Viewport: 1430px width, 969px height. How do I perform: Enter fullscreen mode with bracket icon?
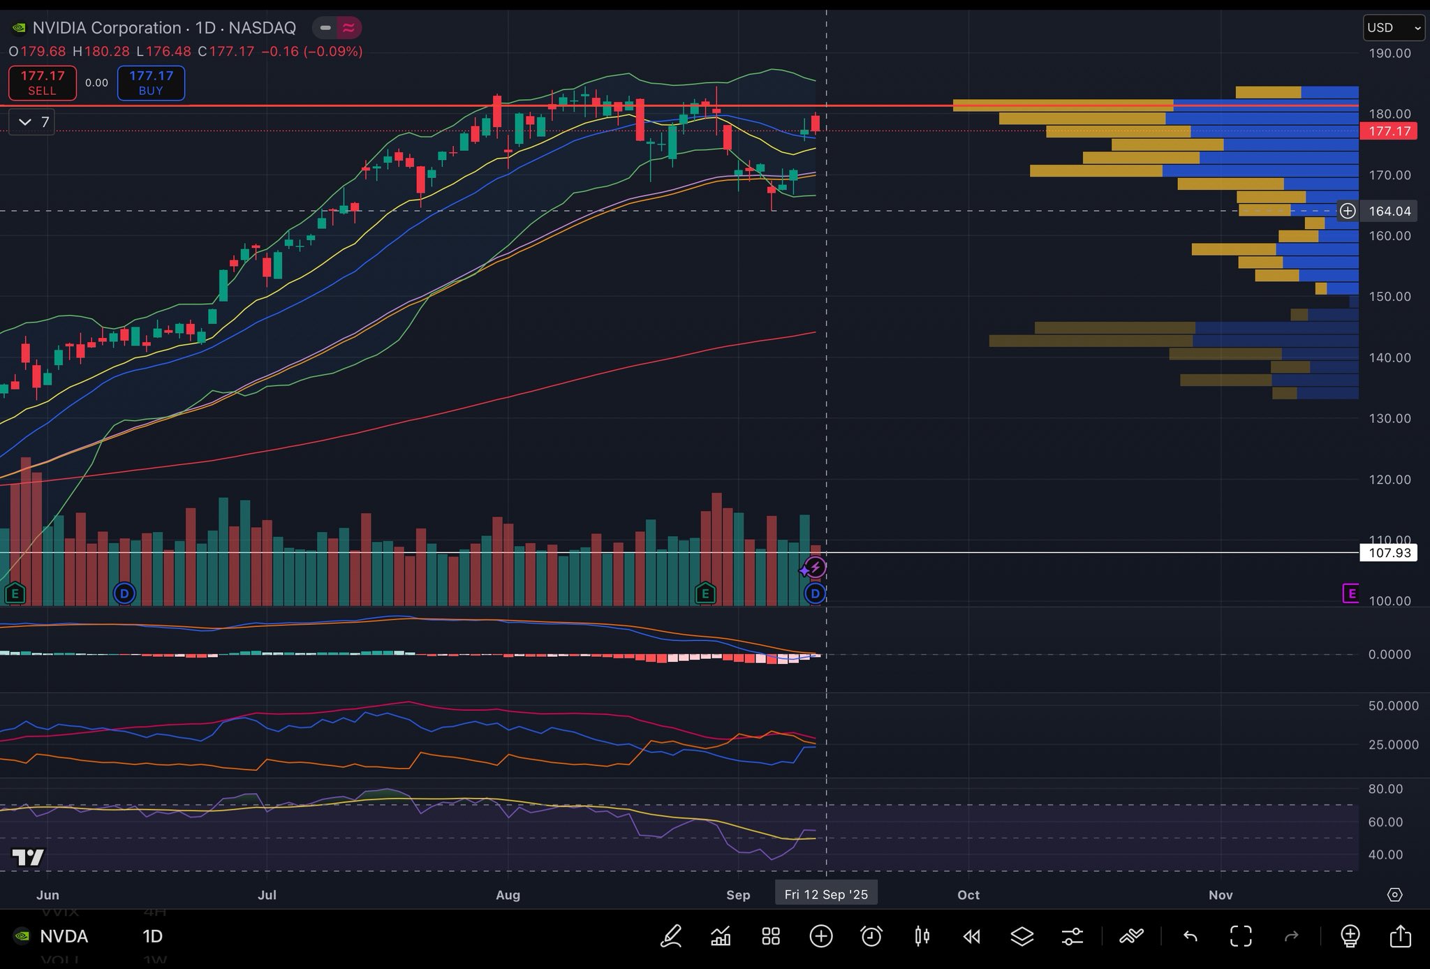1241,936
